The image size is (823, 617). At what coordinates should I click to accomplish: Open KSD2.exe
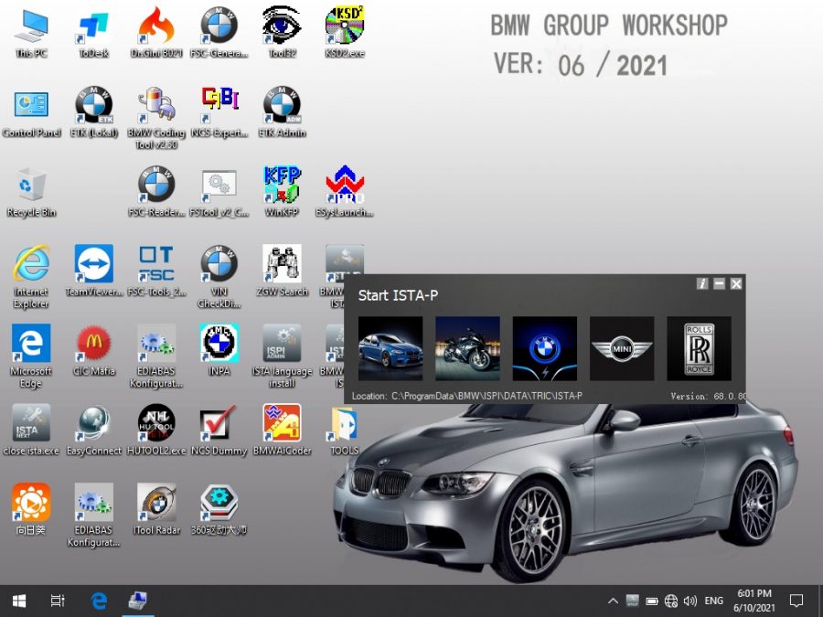(x=343, y=29)
